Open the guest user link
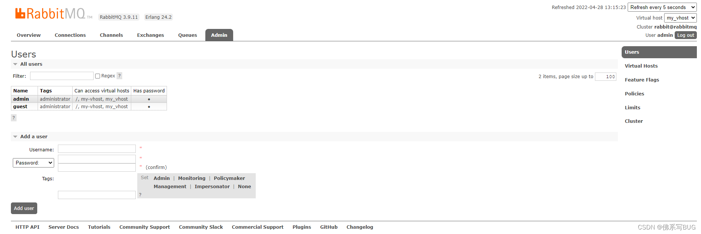The height and width of the screenshot is (234, 701). (20, 106)
